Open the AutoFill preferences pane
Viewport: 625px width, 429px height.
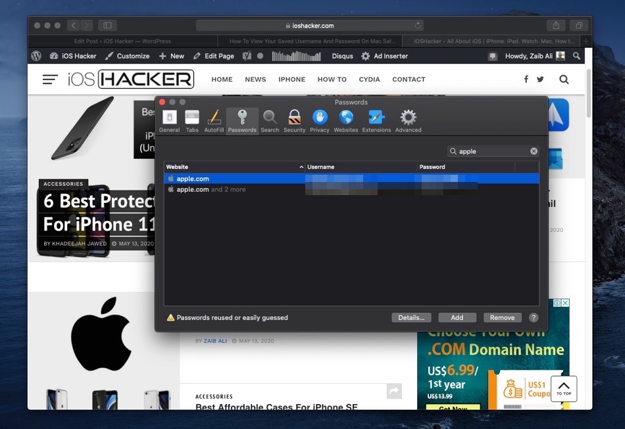[214, 121]
